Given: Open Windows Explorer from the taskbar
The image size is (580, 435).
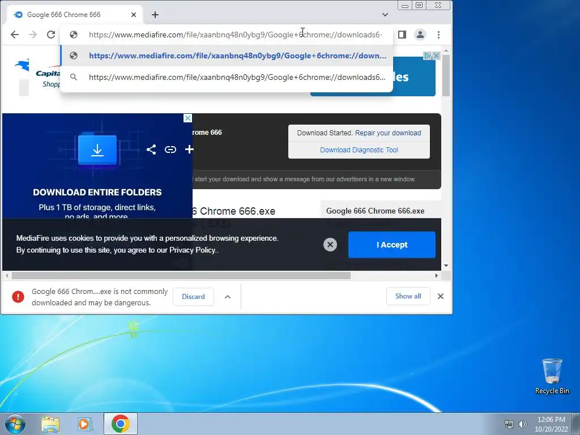Looking at the screenshot, I should click(50, 424).
